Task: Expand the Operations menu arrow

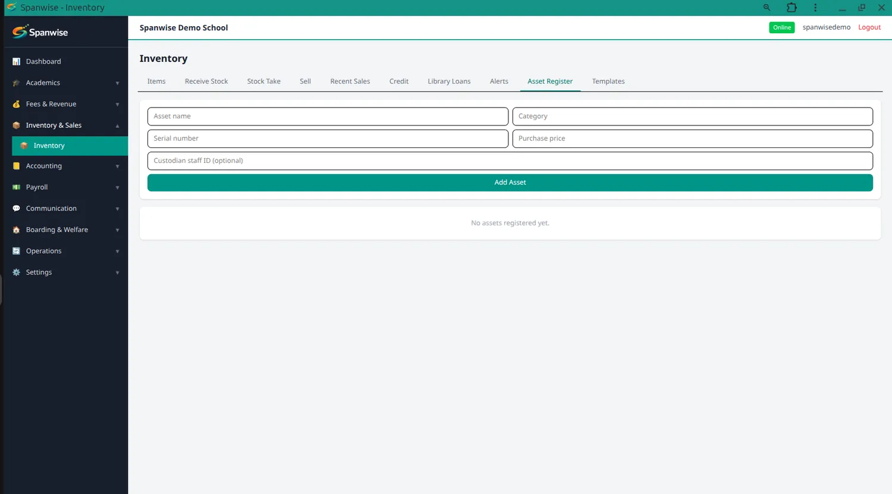Action: coord(117,251)
